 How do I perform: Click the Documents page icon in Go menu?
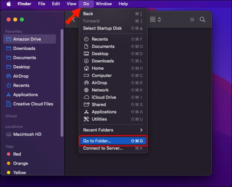[86, 46]
